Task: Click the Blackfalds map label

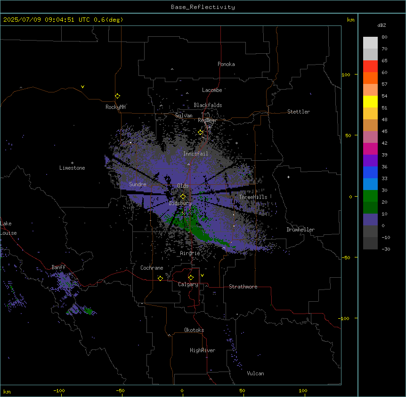Action: pos(208,105)
